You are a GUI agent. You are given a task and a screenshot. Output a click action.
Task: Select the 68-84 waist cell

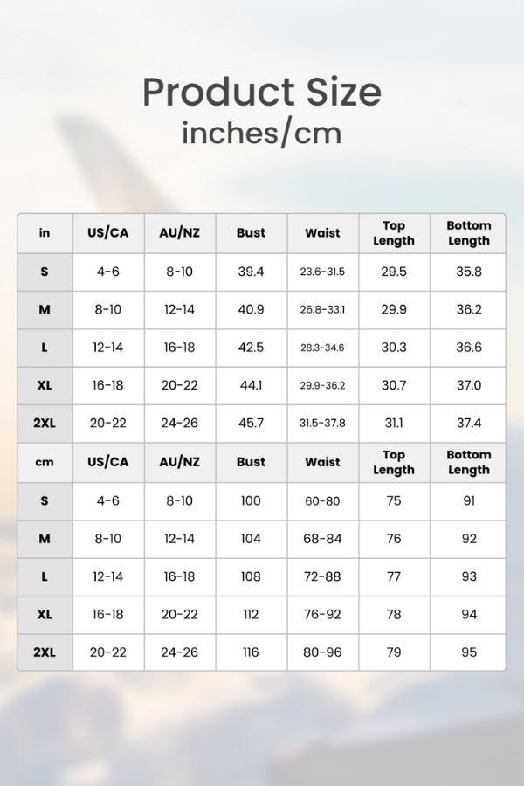click(x=322, y=539)
